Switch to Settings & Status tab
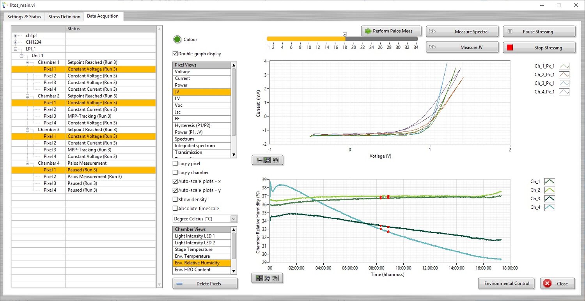 point(24,17)
